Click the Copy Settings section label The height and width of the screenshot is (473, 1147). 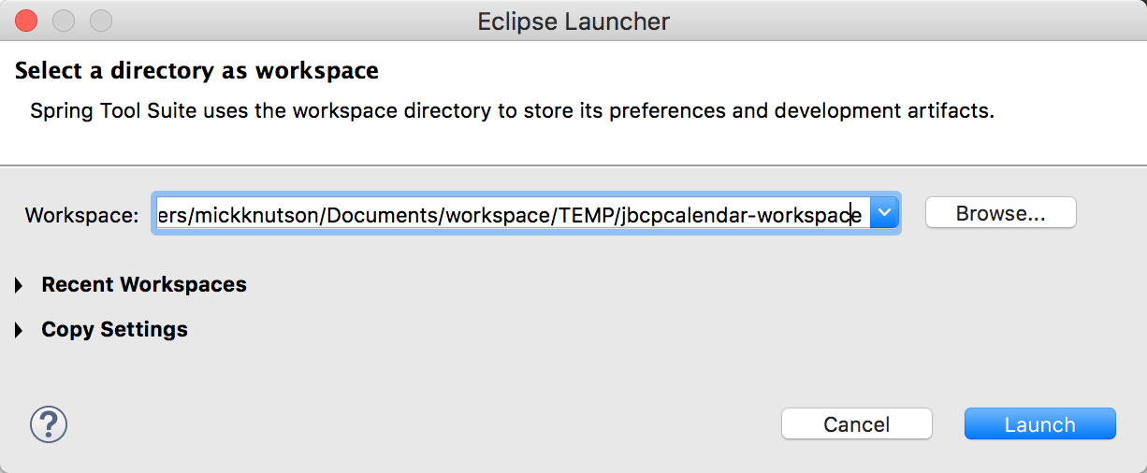pos(114,330)
